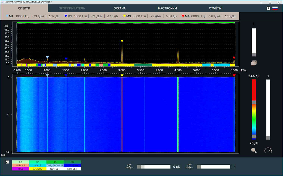Click the dark-green 5G band segment near 3.500

pyautogui.click(x=143, y=65)
